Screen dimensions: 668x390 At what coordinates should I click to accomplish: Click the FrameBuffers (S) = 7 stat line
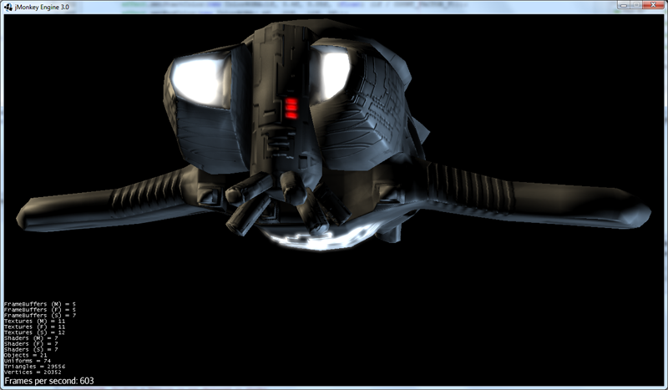(38, 315)
